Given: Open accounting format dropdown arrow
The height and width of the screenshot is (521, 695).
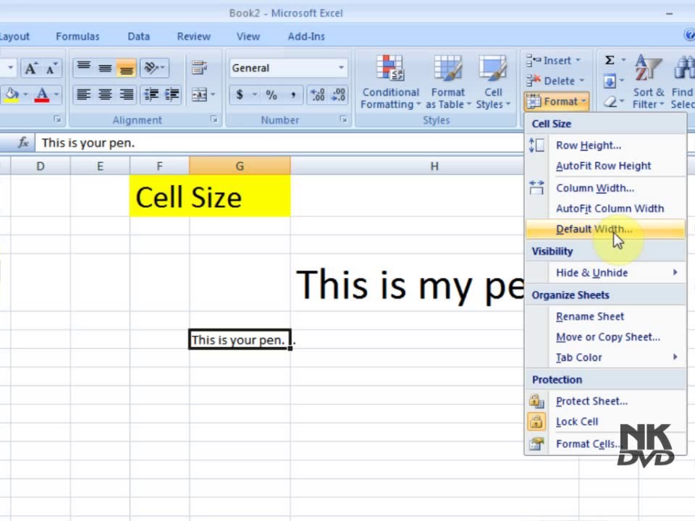Looking at the screenshot, I should point(254,94).
